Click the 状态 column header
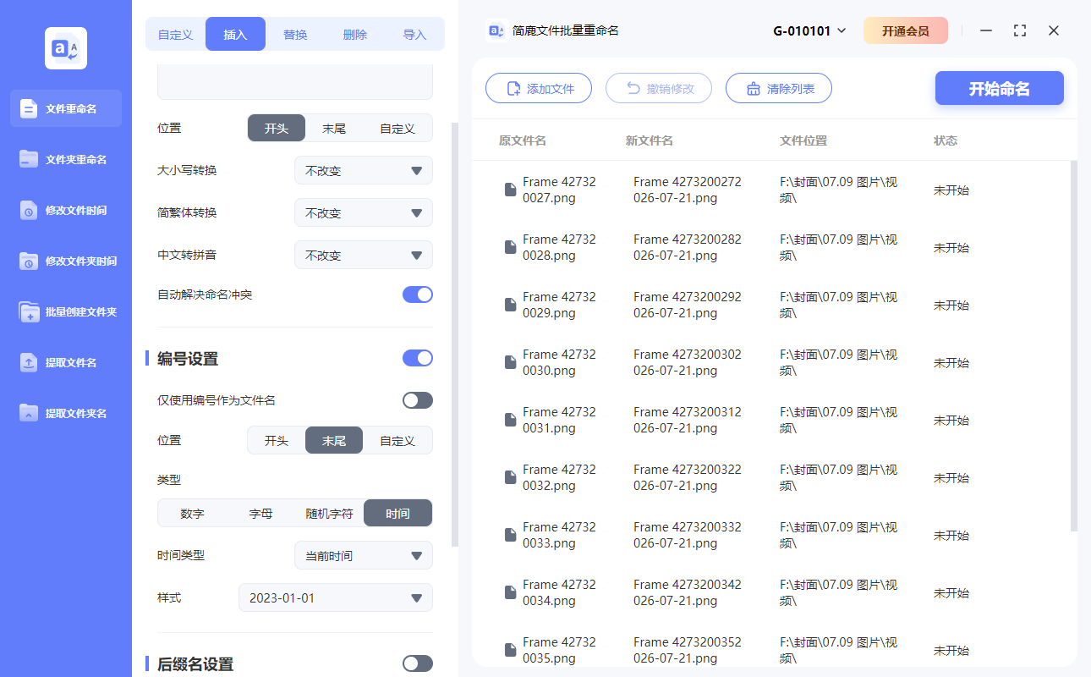The height and width of the screenshot is (677, 1091). point(946,140)
